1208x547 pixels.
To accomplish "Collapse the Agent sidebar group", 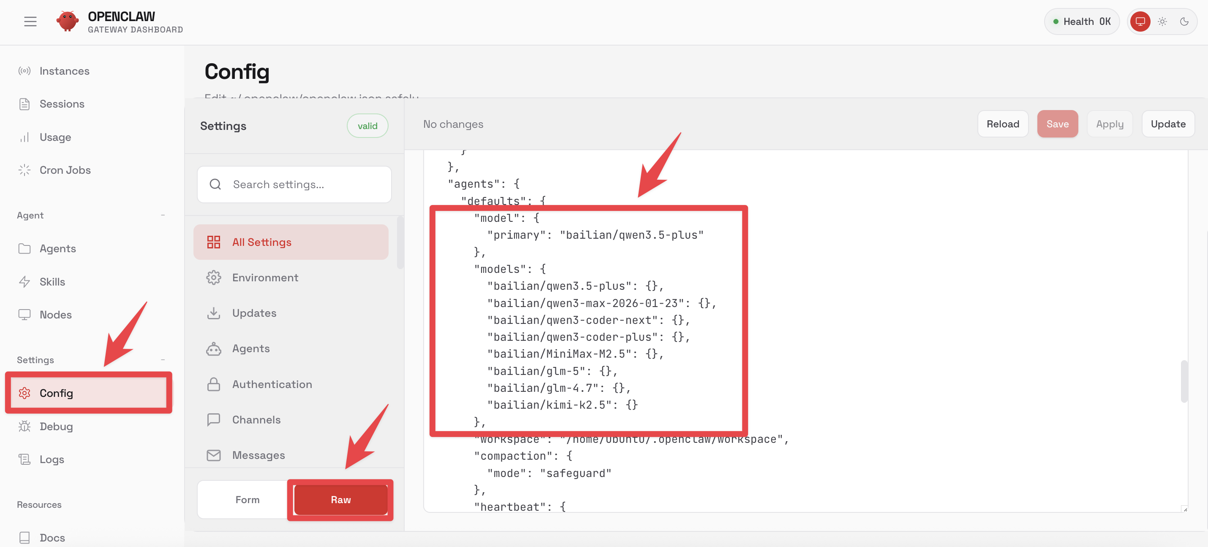I will (x=163, y=216).
